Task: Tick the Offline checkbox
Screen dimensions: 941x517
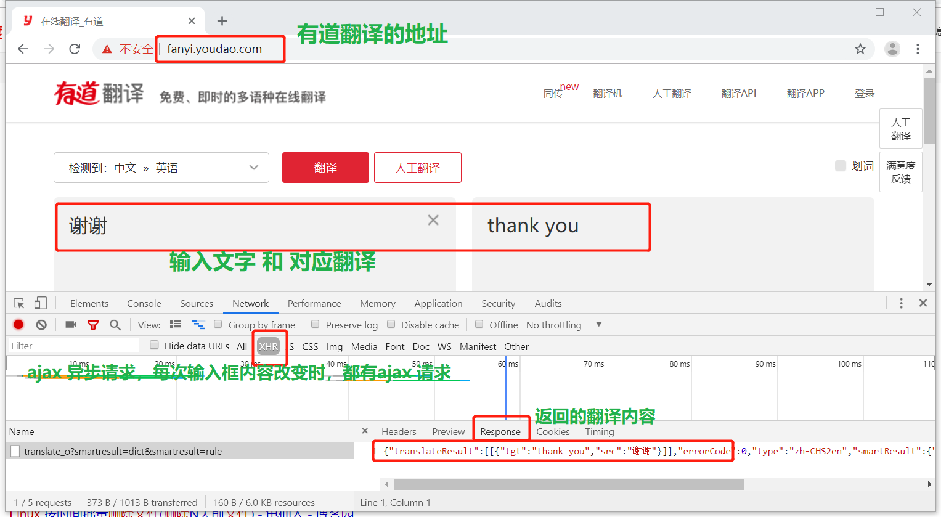Action: pos(479,324)
